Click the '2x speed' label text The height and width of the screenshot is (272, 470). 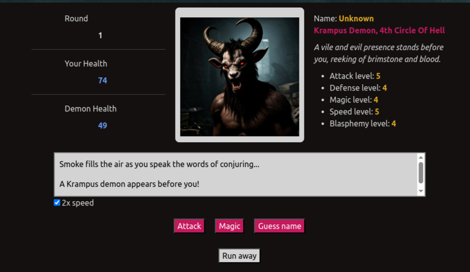78,203
